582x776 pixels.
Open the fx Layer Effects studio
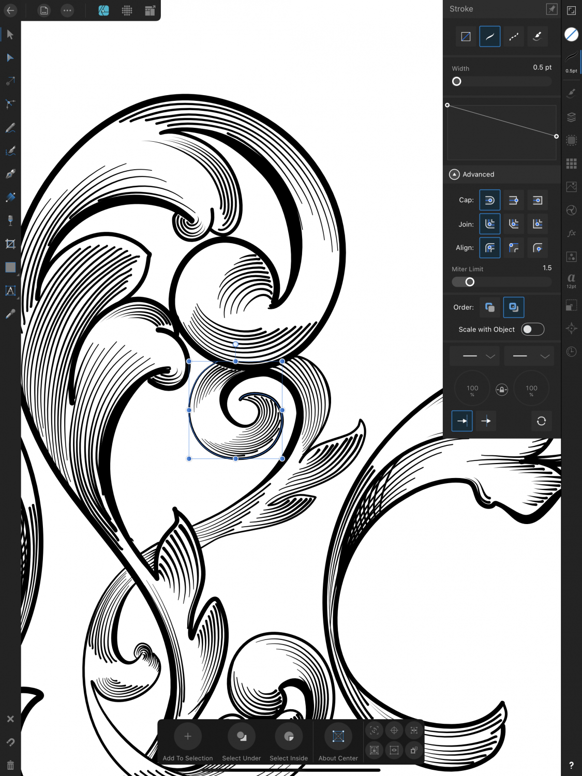(571, 233)
